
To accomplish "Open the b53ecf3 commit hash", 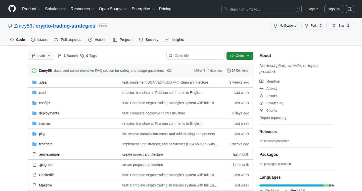I will [x=200, y=71].
